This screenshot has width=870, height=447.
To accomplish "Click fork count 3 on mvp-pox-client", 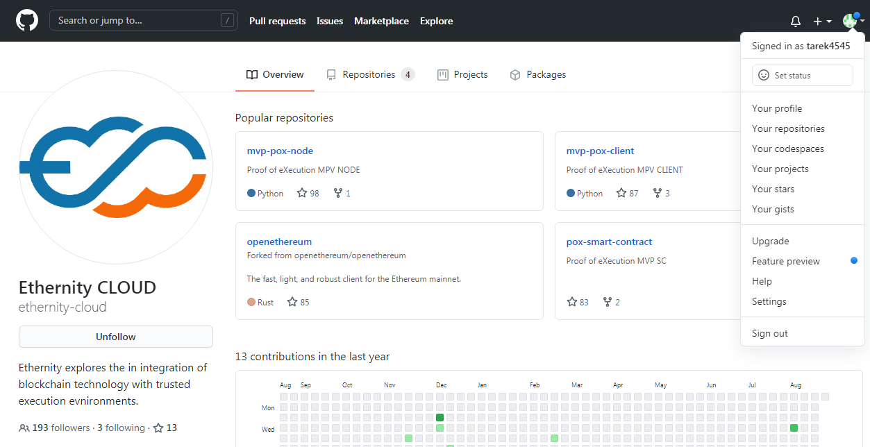I will (661, 193).
